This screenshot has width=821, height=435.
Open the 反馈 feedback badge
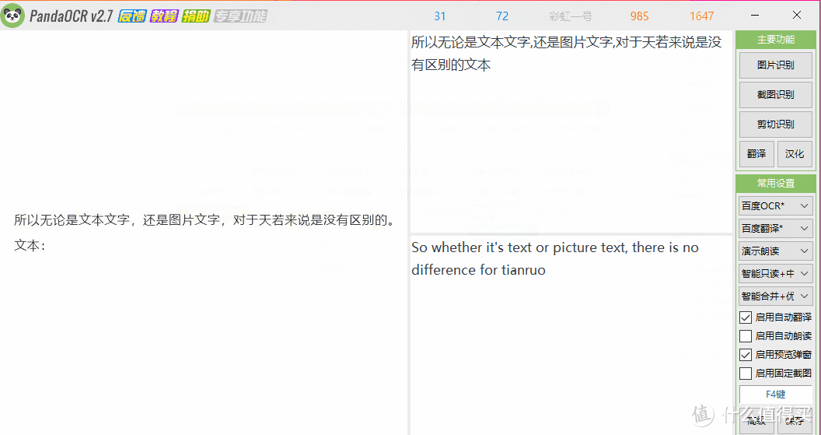[132, 16]
